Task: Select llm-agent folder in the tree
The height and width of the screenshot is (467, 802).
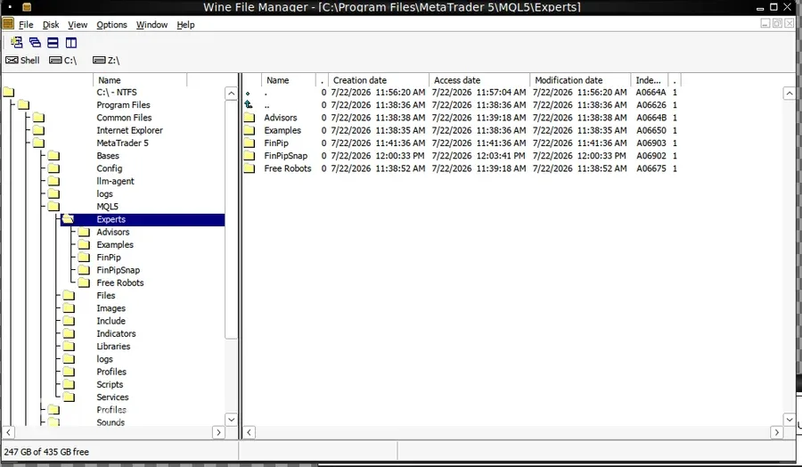Action: point(115,181)
